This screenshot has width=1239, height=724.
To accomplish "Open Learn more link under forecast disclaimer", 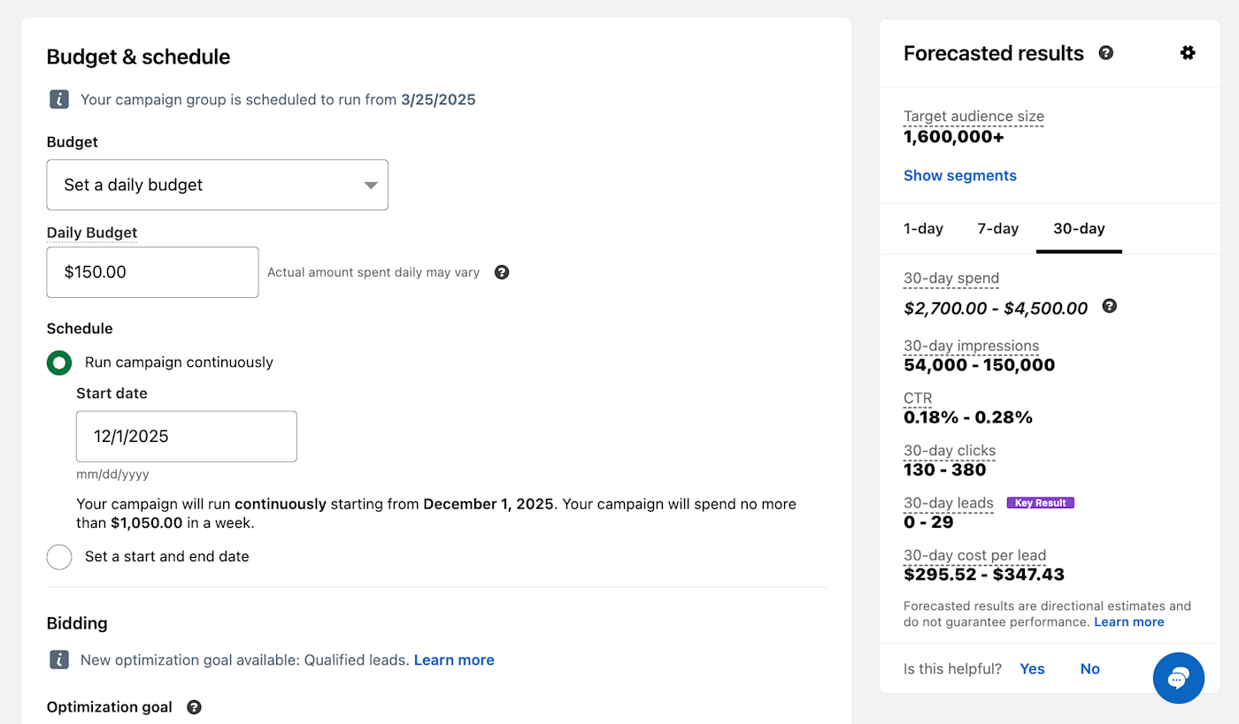I will click(x=1128, y=622).
